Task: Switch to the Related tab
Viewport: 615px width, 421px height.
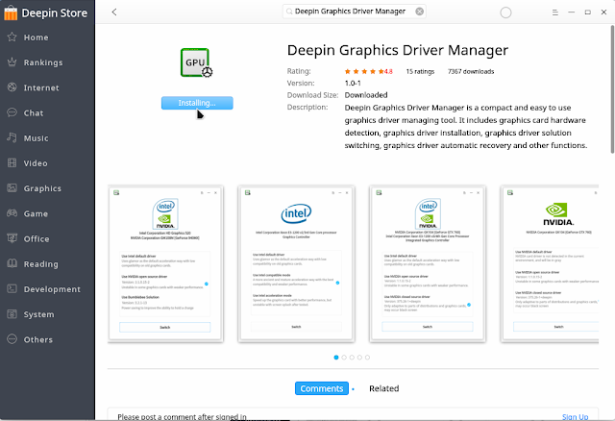Action: (384, 388)
